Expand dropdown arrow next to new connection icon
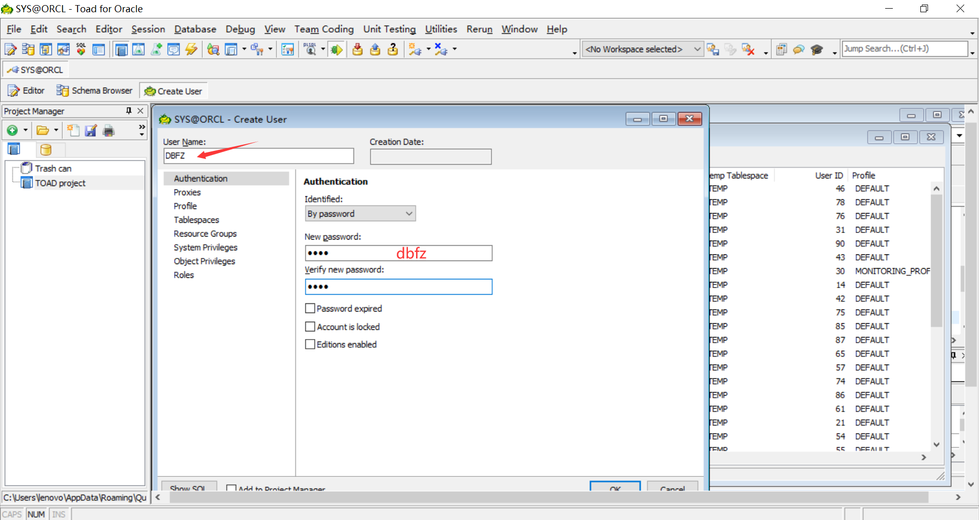This screenshot has height=520, width=979. coord(428,49)
